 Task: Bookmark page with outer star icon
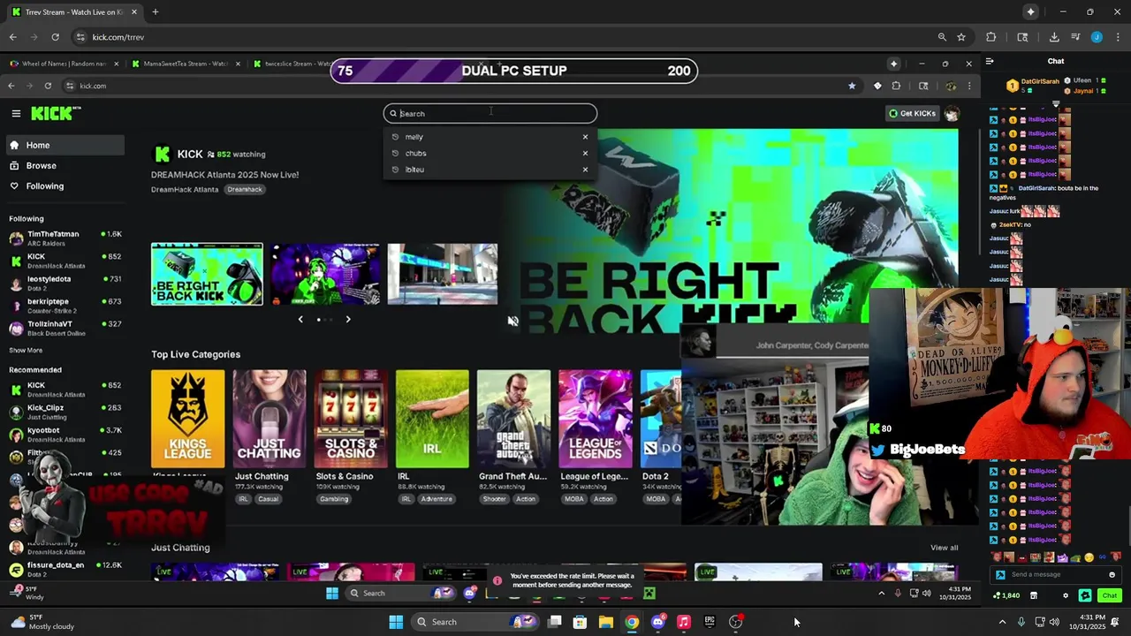[x=960, y=37]
